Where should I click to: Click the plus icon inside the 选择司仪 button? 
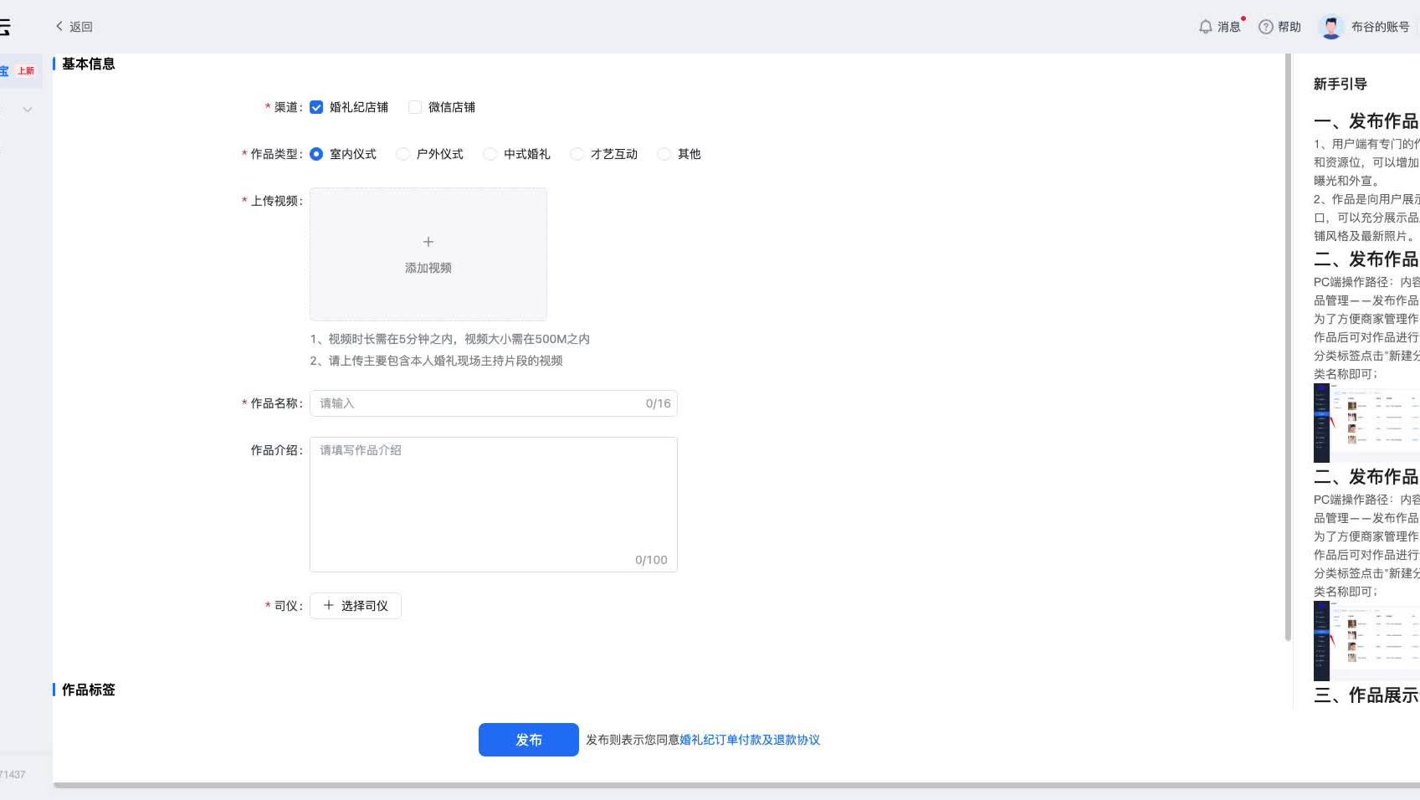coord(328,605)
